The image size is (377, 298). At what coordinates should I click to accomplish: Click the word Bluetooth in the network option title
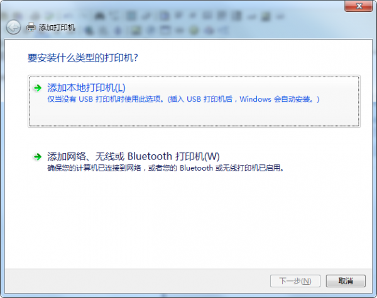[x=150, y=156]
